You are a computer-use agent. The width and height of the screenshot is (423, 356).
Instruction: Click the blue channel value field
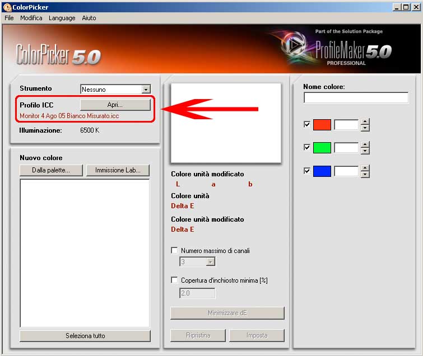tap(346, 171)
